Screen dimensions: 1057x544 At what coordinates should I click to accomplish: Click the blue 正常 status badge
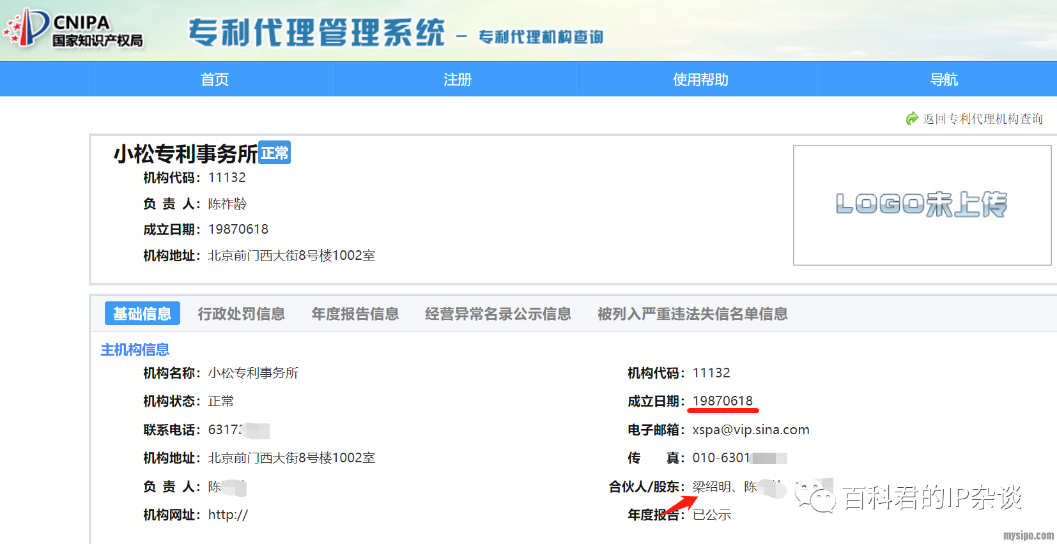[275, 153]
